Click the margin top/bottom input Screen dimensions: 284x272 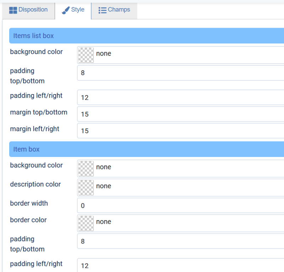(181, 114)
